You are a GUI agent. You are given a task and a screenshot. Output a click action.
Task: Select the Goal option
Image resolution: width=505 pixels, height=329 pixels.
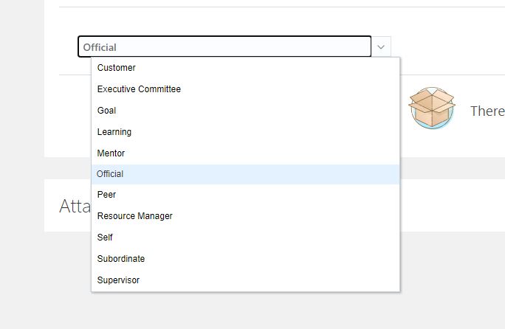point(245,111)
